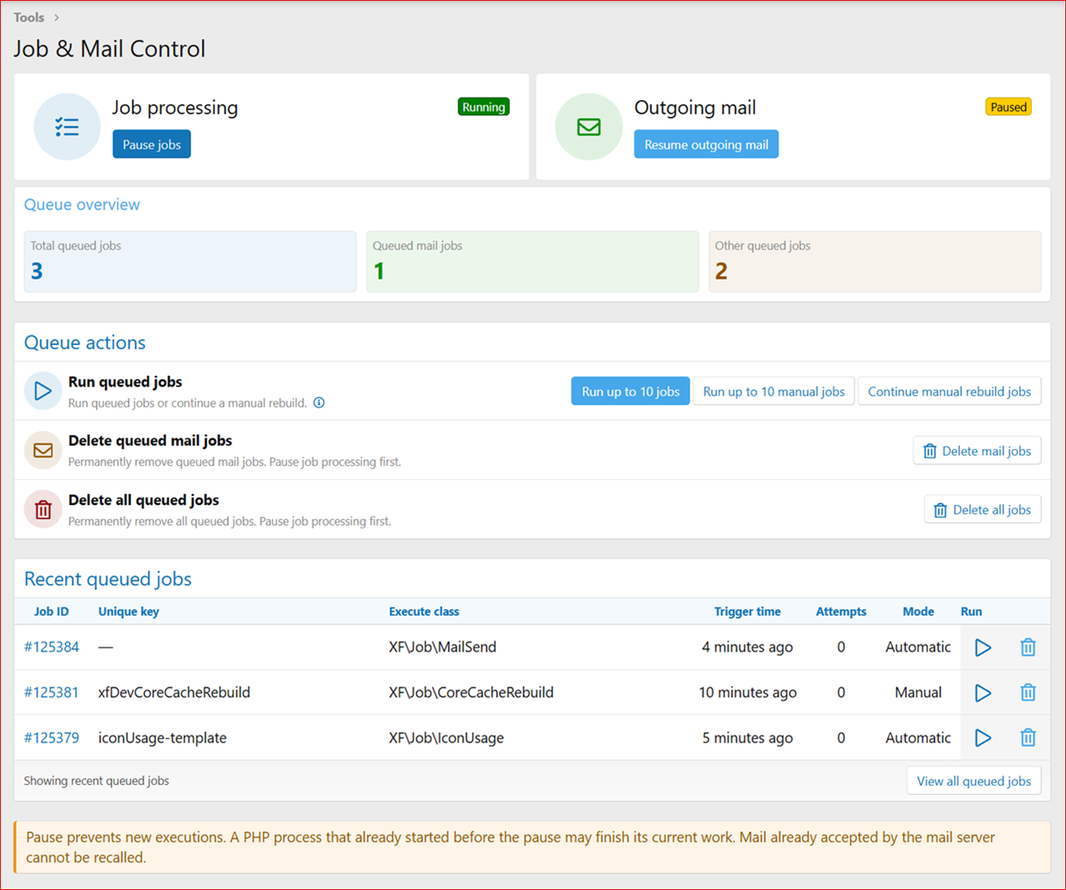
Task: Run job #125381 with its play icon
Action: [x=983, y=692]
